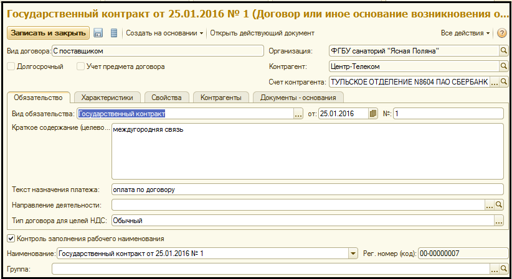Click the Наименование input field
Screen dimensions: 512x279
tap(203, 254)
